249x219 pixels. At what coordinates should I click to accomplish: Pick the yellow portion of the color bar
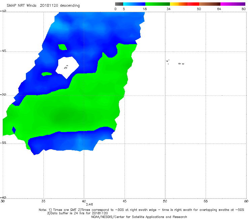tap(174, 4)
